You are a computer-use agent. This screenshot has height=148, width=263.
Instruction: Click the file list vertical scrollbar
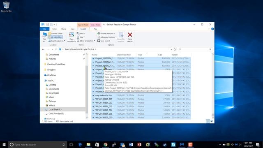click(213, 115)
